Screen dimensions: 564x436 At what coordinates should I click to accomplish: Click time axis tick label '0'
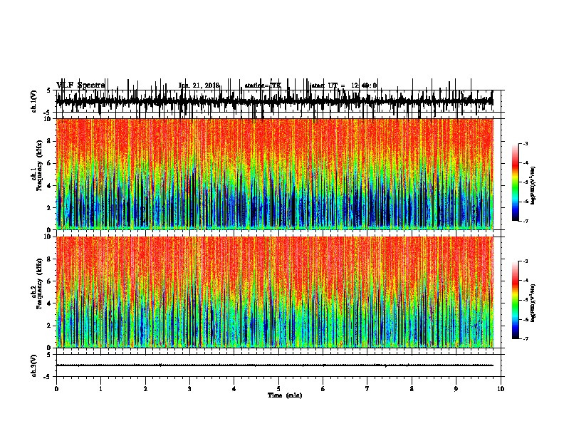tap(56, 388)
